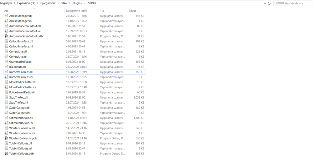Image resolution: width=313 pixels, height=161 pixels.
Task: Click the MoreRadioChatter.ini file icon
Action: point(6,87)
